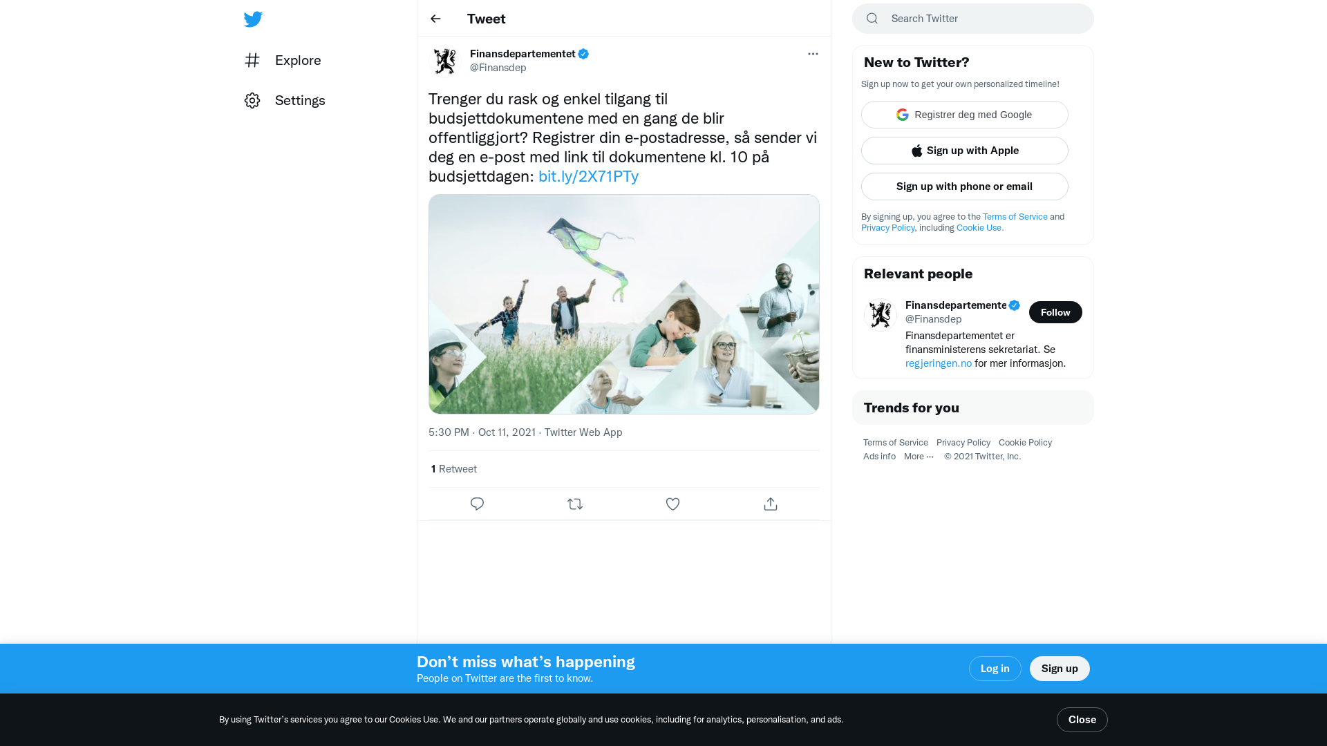Click the Twitter bird logo
Viewport: 1327px width, 746px height.
pyautogui.click(x=253, y=19)
